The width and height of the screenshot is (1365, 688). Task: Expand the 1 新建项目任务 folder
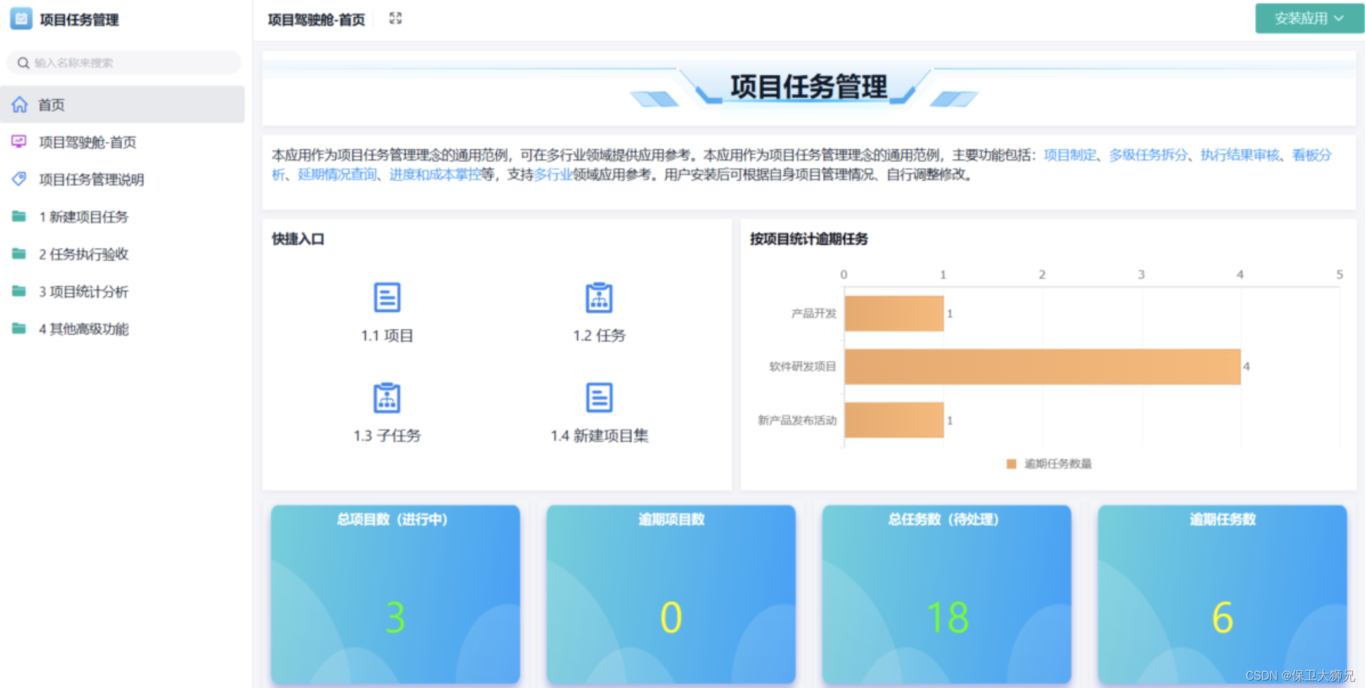point(83,217)
